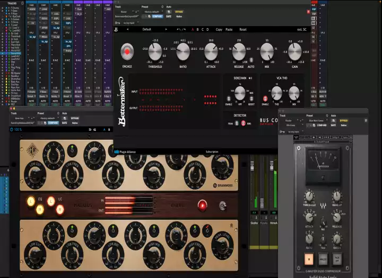The height and width of the screenshot is (278, 382).
Task: Click the Waves previous preset arrow
Action: [x=314, y=138]
